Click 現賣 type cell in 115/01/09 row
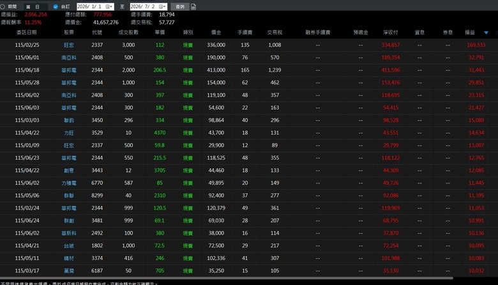Viewport: 498px width, 285px height. coord(188,146)
